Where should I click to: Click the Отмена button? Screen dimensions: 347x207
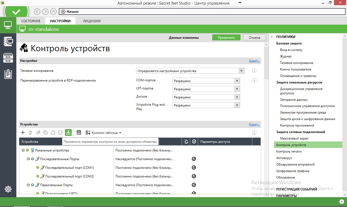(x=255, y=38)
